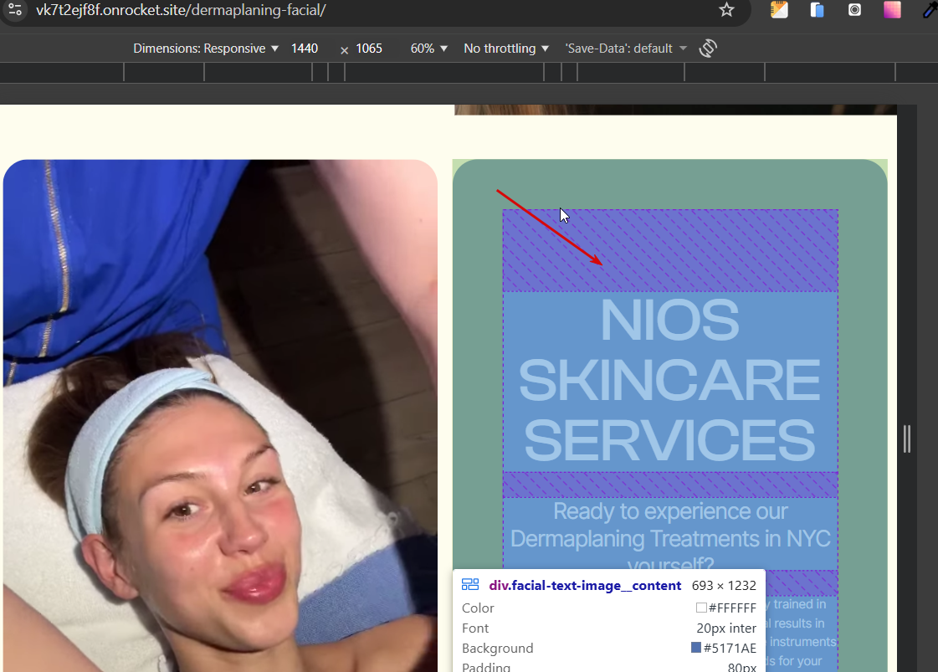Click the dark circular camera extension icon
The height and width of the screenshot is (672, 938).
pos(854,10)
